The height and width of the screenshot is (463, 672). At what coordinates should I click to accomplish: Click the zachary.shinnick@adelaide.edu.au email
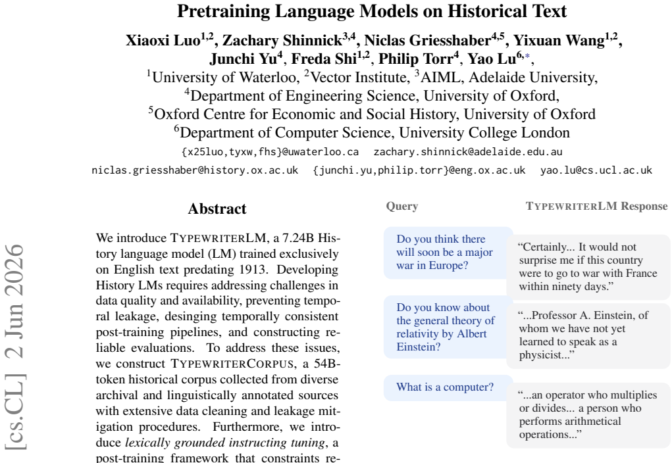(x=467, y=152)
